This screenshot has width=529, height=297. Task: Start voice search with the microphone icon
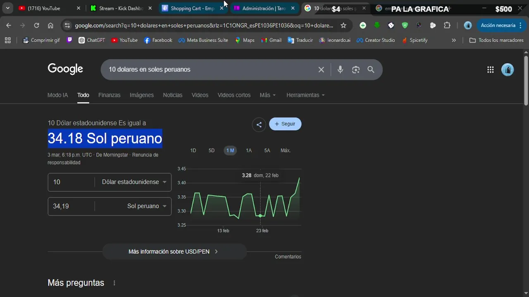[x=340, y=70]
